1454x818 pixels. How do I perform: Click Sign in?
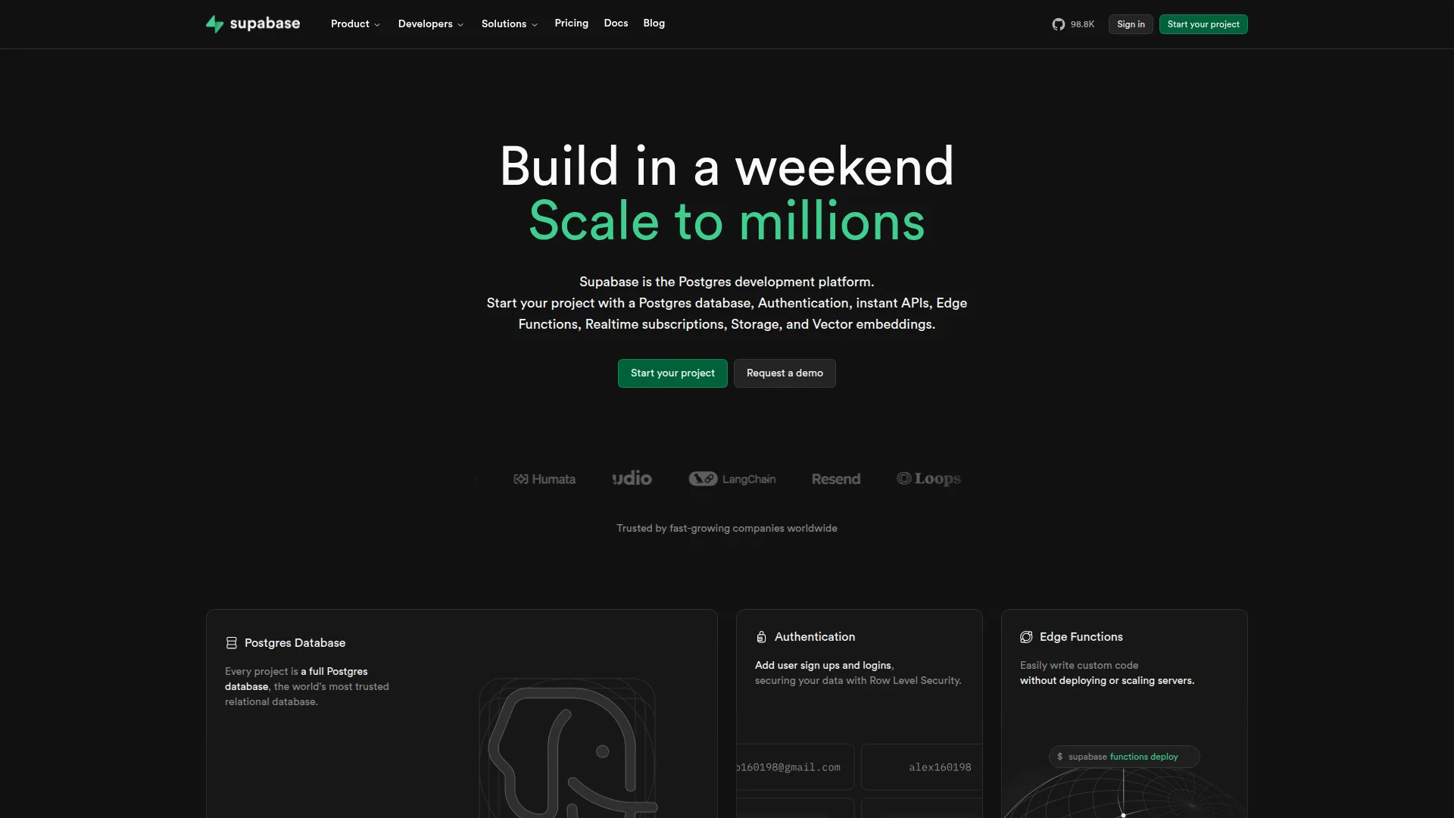click(1130, 23)
